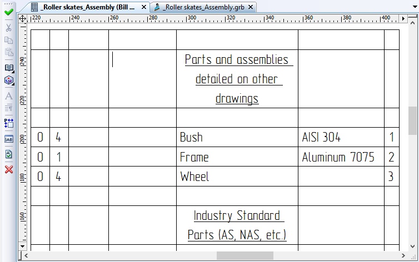Click the red X cancel icon
Screen dimensions: 419x262
pos(9,169)
